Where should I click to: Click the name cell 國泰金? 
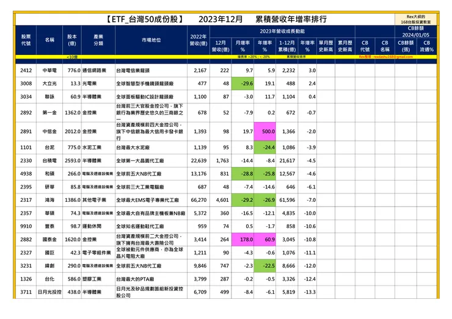[49, 240]
